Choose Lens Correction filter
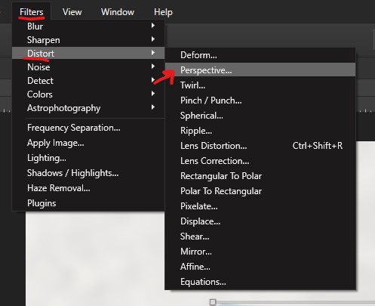 [x=260, y=161]
